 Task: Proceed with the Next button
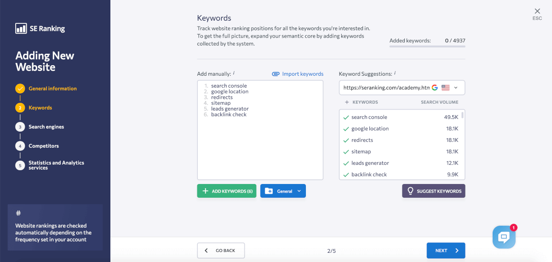tap(445, 251)
